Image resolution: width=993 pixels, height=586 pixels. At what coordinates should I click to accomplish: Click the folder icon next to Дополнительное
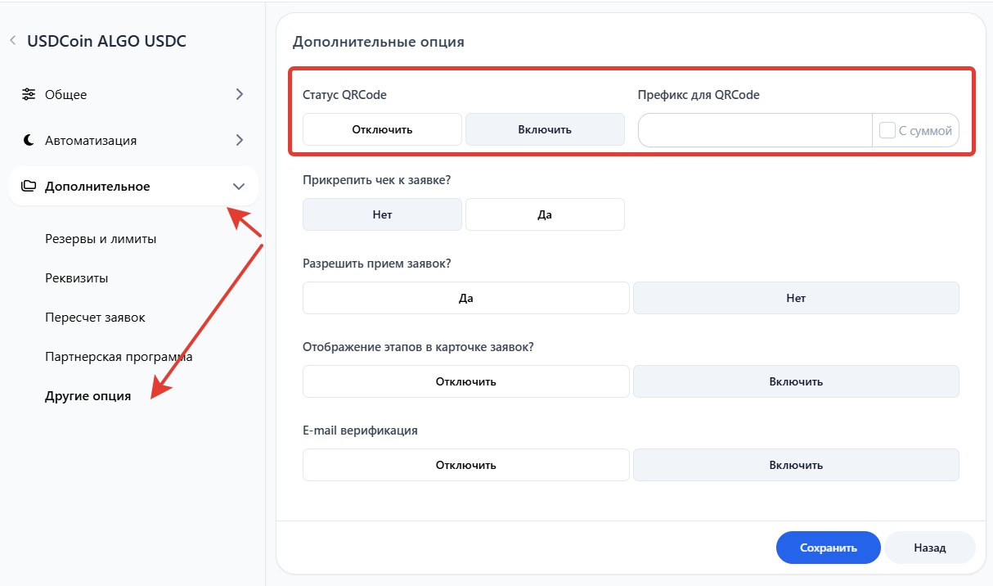click(29, 186)
